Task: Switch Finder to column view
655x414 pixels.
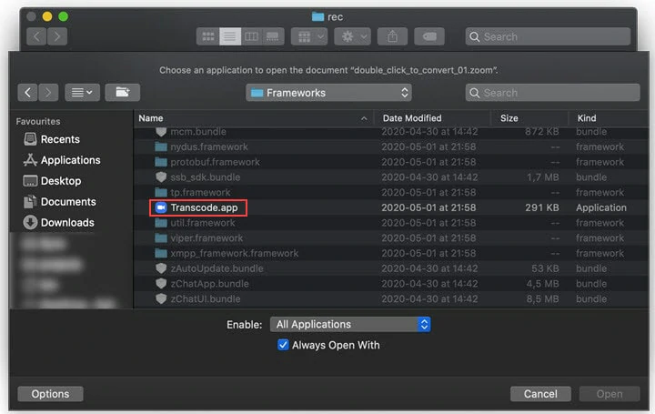Action: [x=251, y=36]
